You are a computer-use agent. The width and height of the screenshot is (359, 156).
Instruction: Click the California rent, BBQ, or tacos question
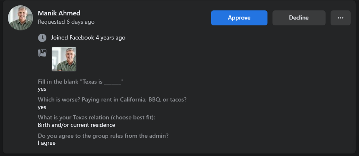112,99
